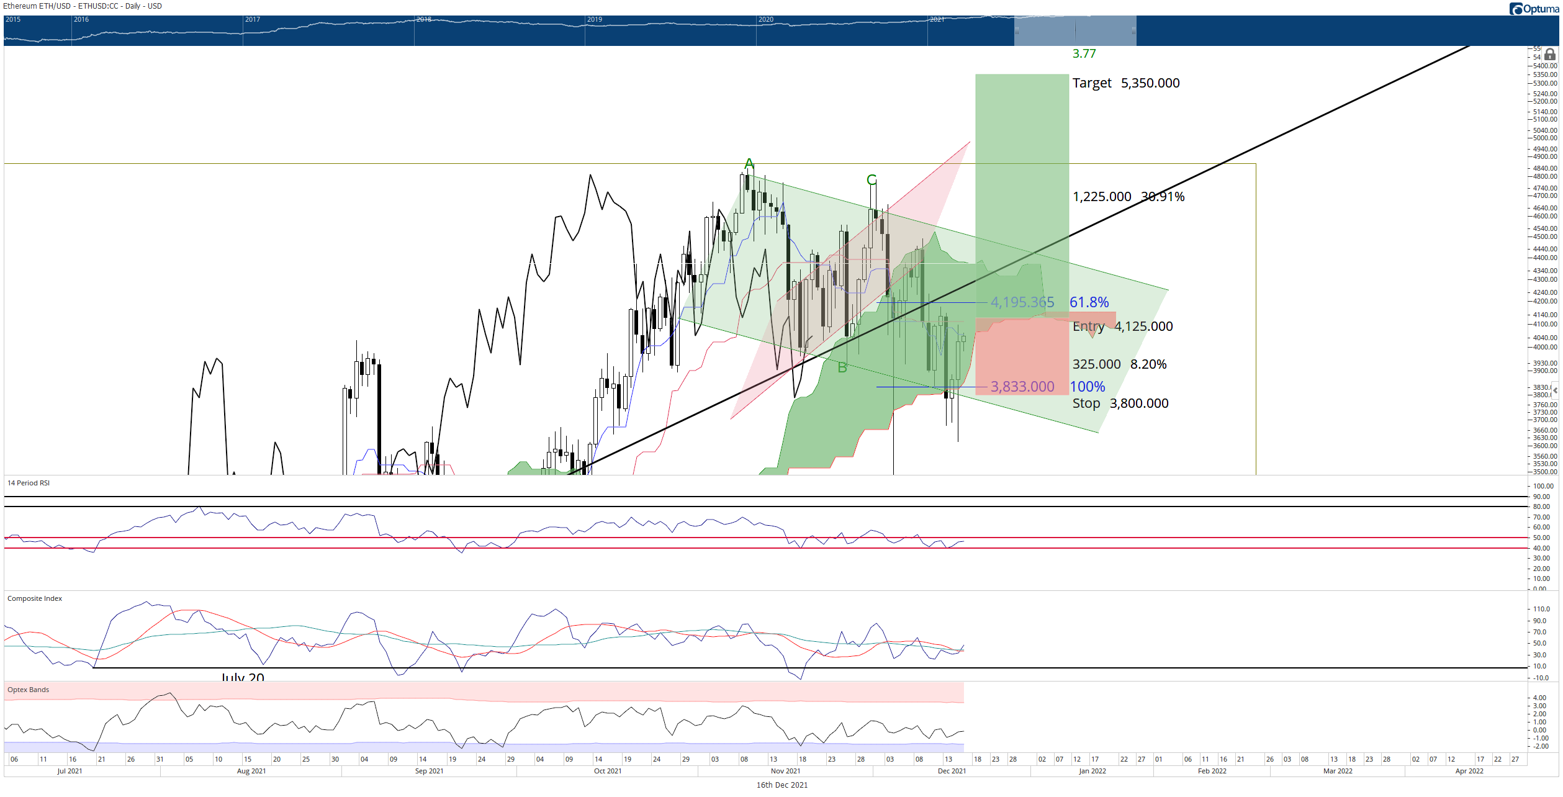1563x797 pixels.
Task: Select the July 20 annotation text
Action: 243,677
